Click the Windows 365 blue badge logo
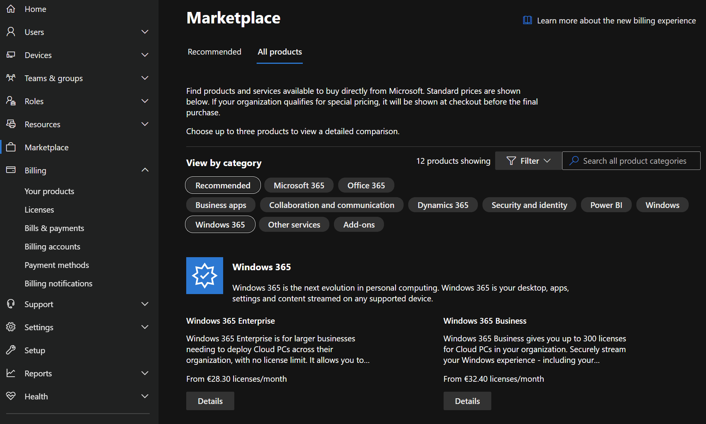Image resolution: width=706 pixels, height=424 pixels. point(205,276)
